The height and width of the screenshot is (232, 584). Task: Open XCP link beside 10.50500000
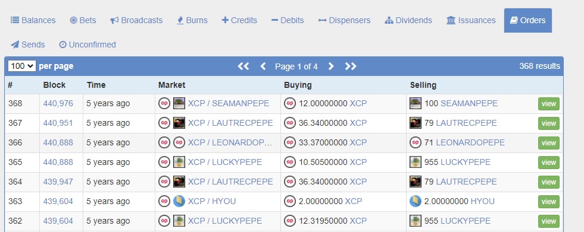click(x=358, y=162)
